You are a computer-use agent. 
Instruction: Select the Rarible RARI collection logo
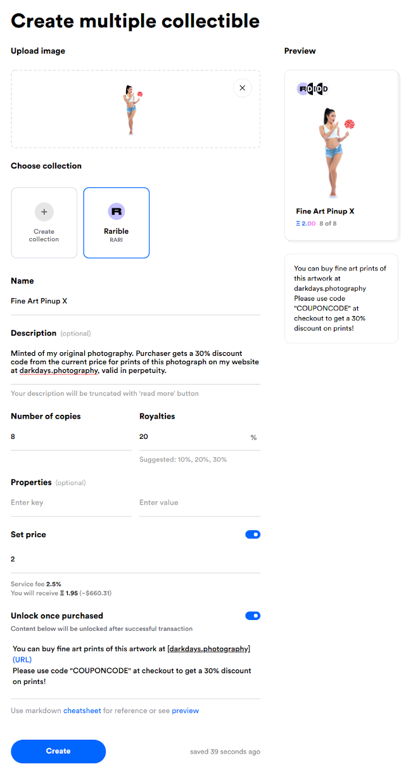pos(117,212)
